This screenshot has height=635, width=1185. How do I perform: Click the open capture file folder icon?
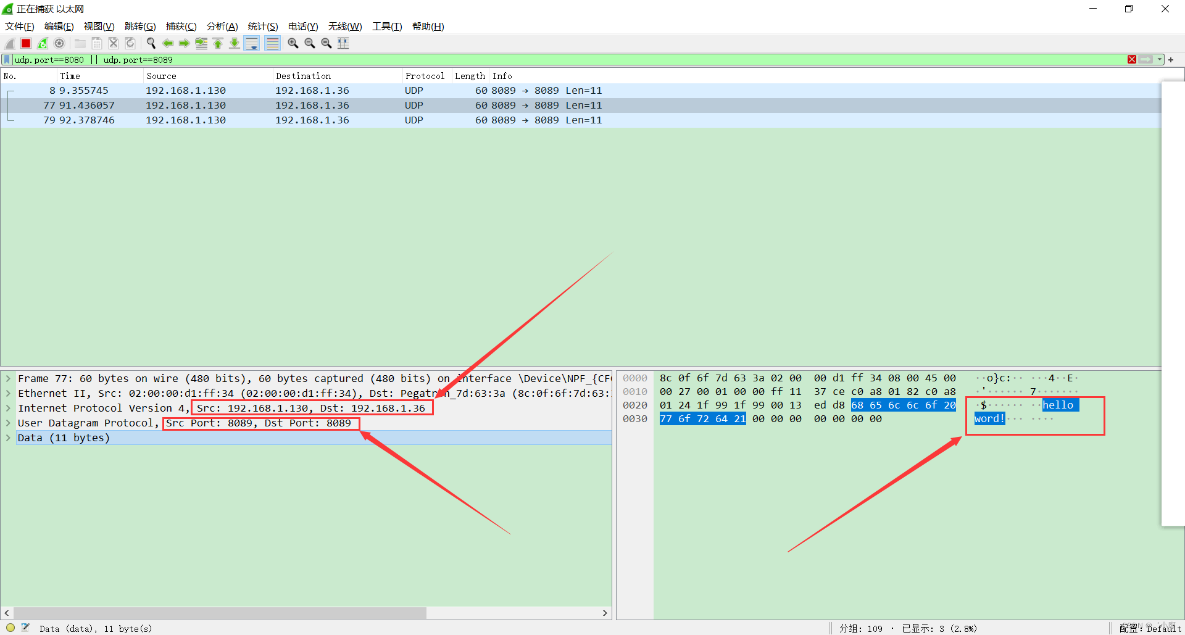pyautogui.click(x=80, y=43)
